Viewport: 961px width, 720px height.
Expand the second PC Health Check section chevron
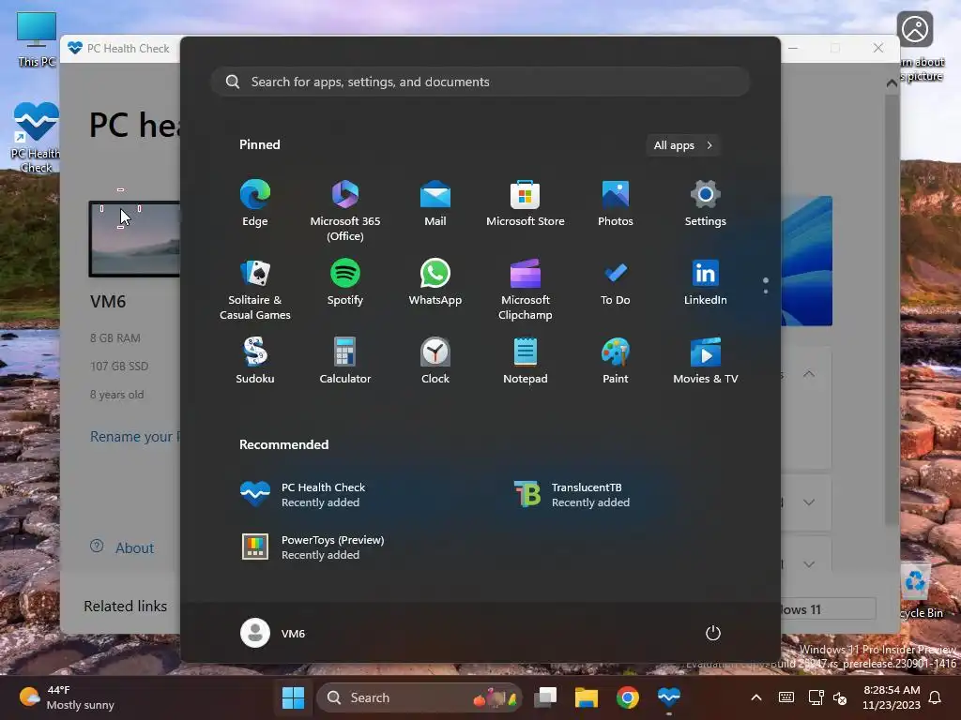pos(809,502)
